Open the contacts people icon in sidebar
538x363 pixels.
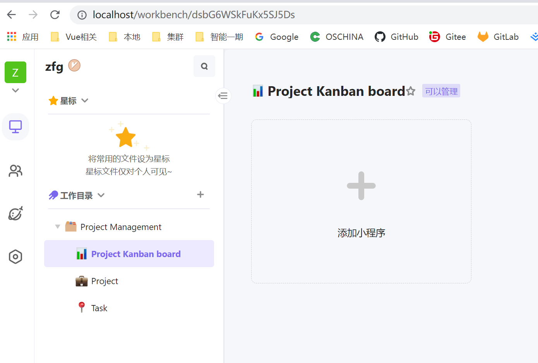pos(15,170)
